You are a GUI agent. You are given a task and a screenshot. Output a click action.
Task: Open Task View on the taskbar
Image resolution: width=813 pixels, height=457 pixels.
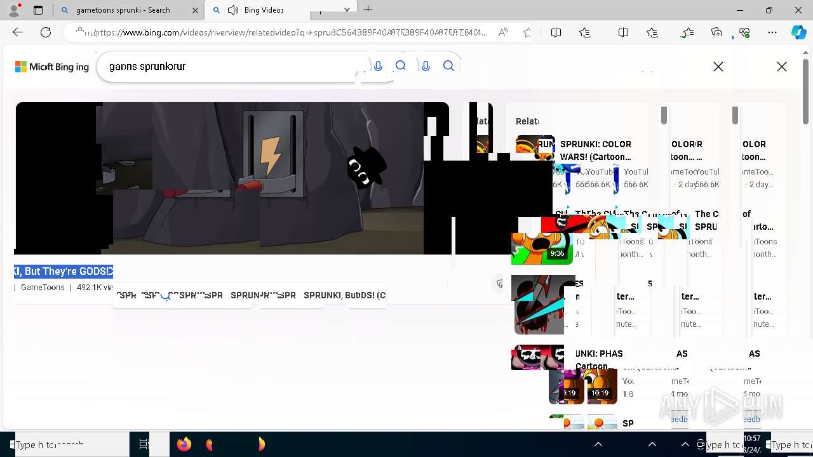pos(144,444)
